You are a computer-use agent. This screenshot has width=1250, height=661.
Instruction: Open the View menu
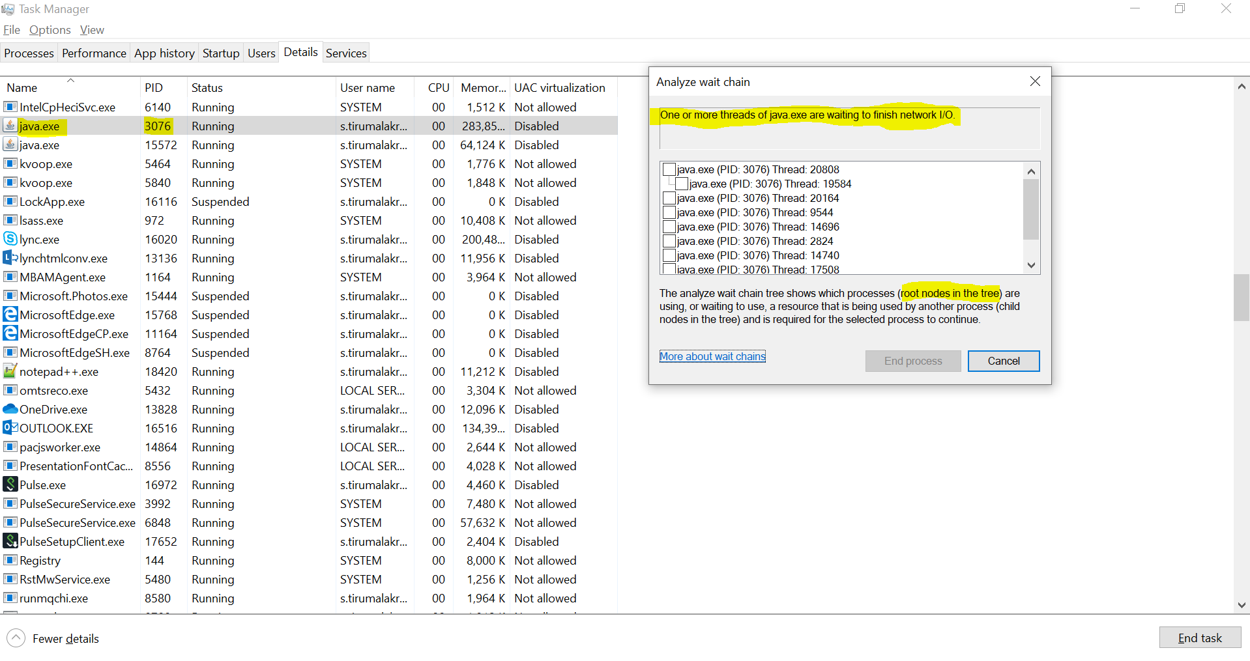tap(92, 30)
